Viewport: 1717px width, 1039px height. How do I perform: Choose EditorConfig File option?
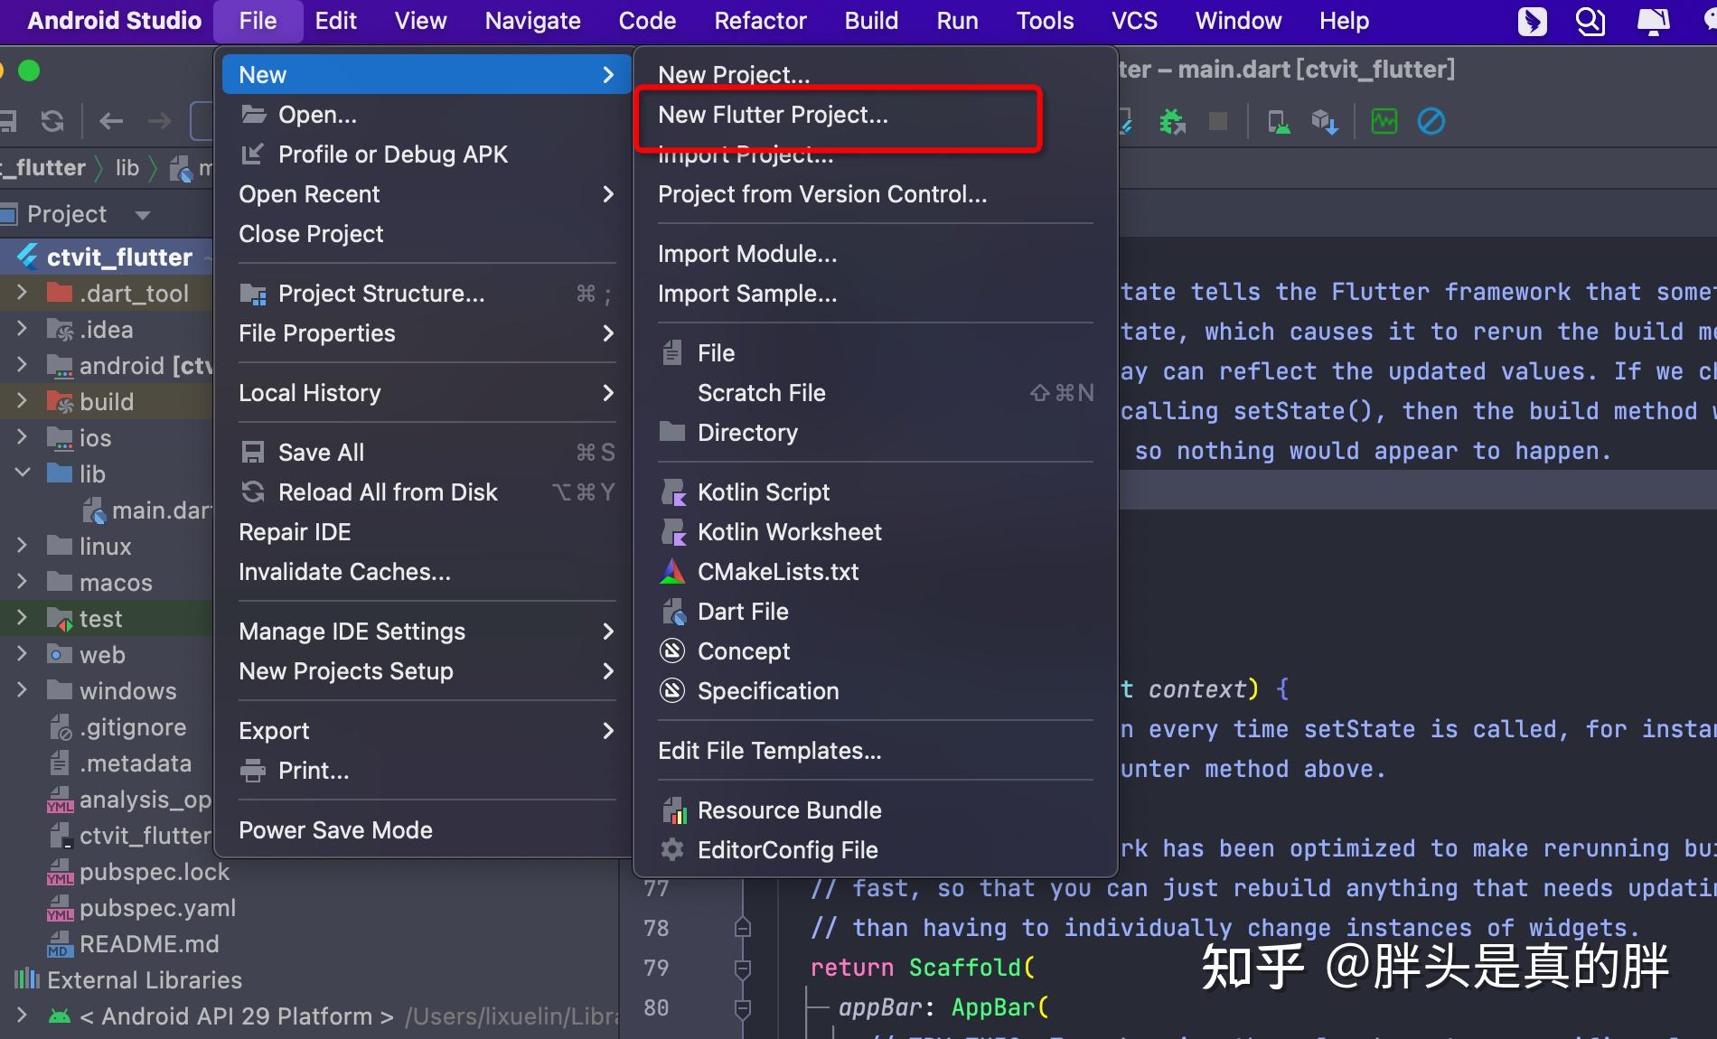[876, 849]
